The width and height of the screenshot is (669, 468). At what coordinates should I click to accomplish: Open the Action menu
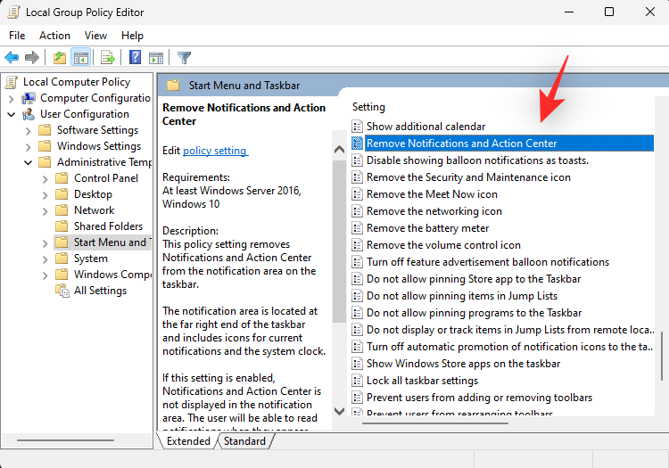(x=54, y=36)
